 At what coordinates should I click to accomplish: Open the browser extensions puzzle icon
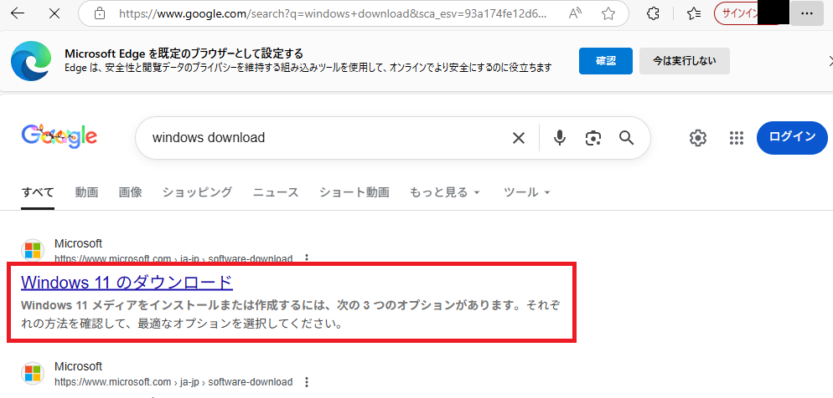656,13
